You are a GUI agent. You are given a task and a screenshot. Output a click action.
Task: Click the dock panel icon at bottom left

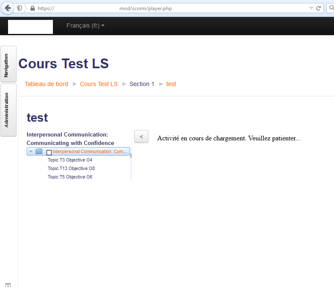tap(8, 285)
